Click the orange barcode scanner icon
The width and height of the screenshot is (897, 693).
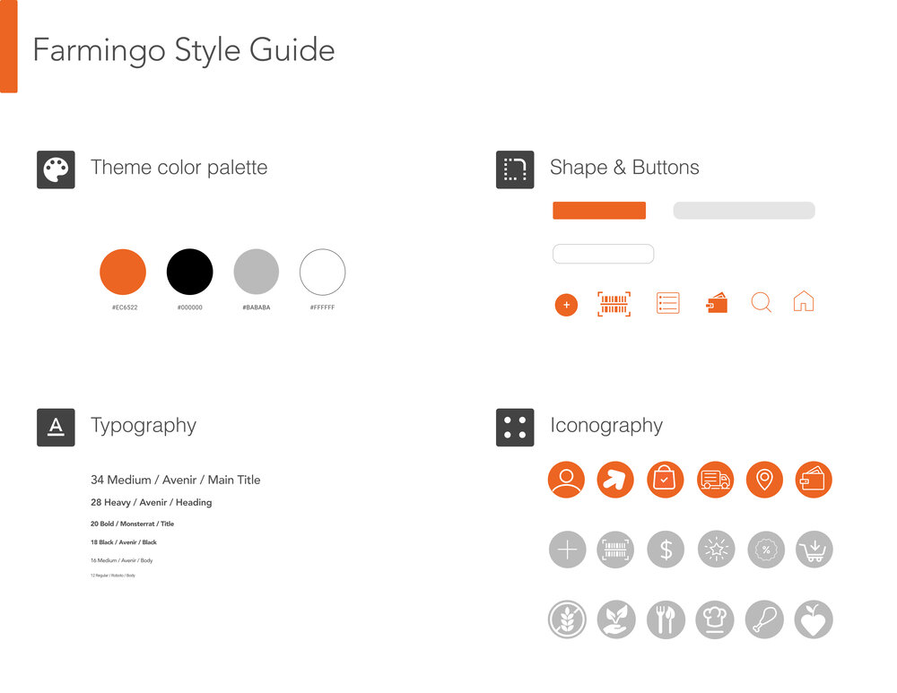click(x=614, y=304)
